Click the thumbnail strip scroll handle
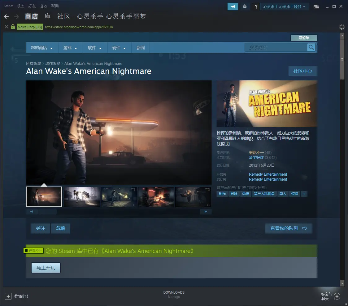The image size is (348, 306). point(47,211)
